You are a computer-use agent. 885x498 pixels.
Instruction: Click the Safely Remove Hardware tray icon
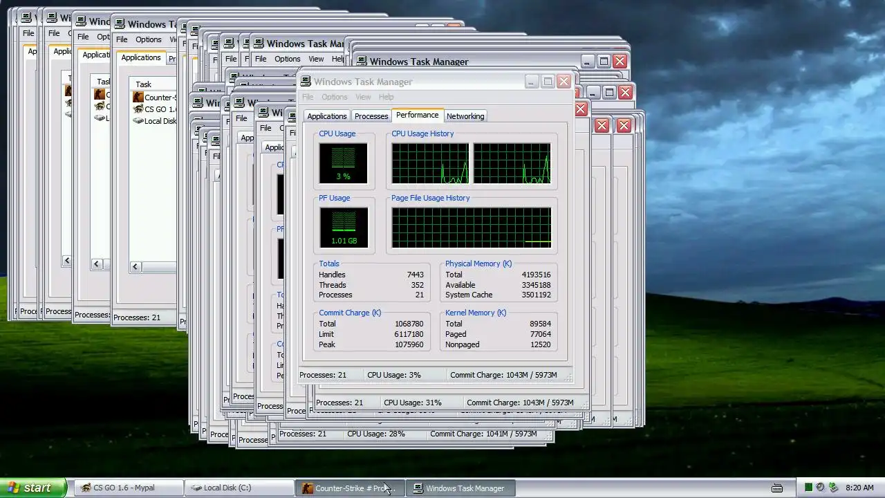click(833, 488)
